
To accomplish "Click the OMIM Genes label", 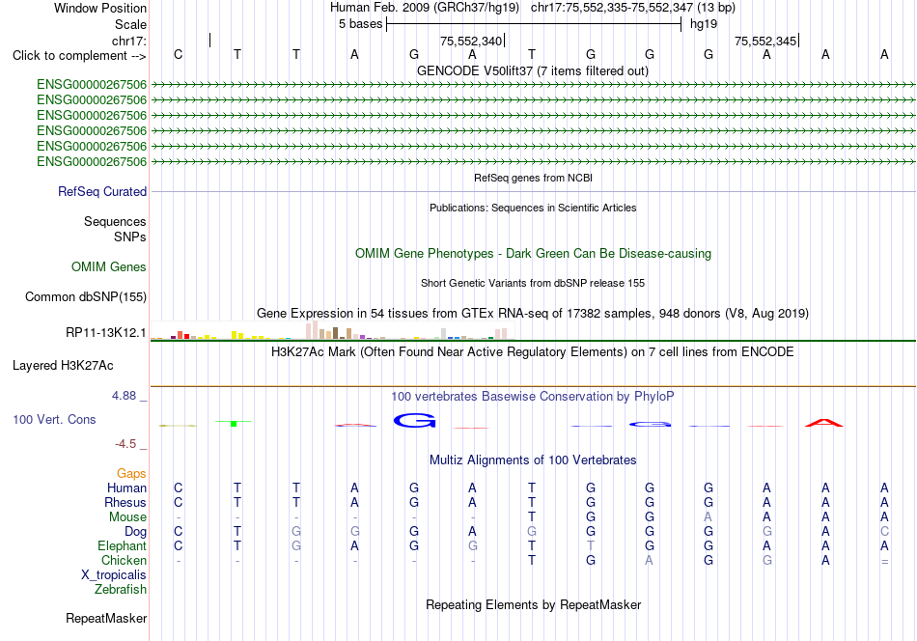I will 109,267.
